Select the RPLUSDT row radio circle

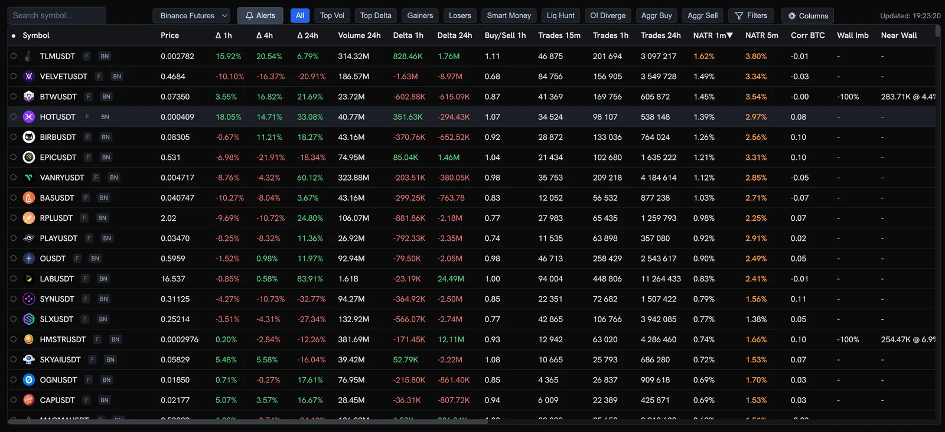click(x=14, y=218)
